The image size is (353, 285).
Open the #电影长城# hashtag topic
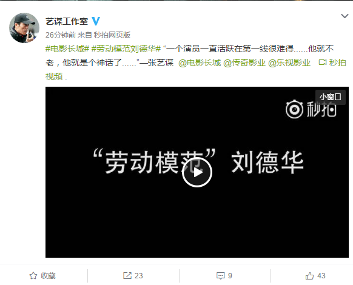(x=67, y=49)
